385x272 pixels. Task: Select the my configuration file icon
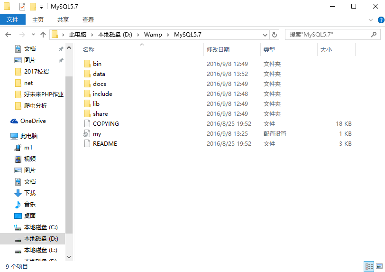click(87, 133)
